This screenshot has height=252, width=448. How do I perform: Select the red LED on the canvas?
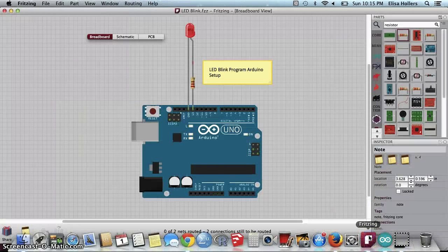point(190,30)
